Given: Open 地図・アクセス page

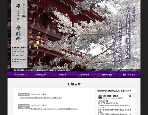Looking at the screenshot, I should point(129,75).
